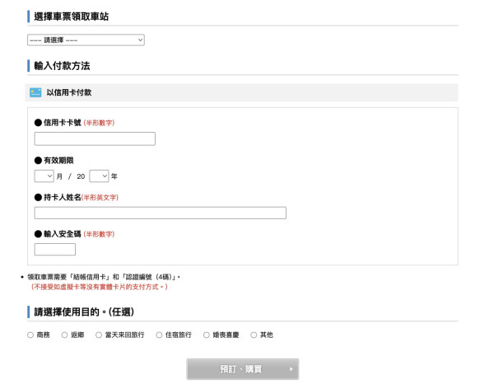
Task: Click the credit card number field
Action: click(x=95, y=138)
